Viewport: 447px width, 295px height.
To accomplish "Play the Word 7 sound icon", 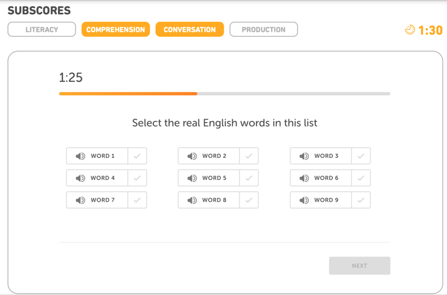I will tap(80, 200).
